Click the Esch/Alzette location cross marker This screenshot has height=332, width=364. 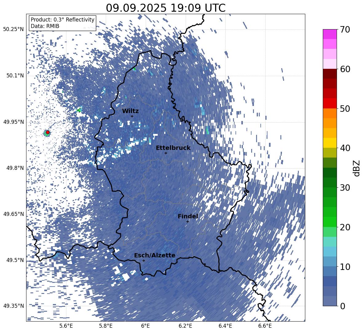pyautogui.click(x=144, y=260)
